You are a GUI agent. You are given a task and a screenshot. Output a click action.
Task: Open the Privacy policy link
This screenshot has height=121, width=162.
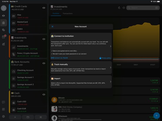(106, 58)
